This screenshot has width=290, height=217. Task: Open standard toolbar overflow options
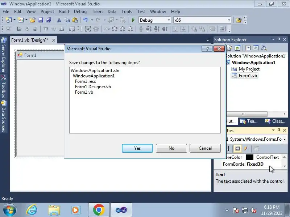(x=245, y=20)
